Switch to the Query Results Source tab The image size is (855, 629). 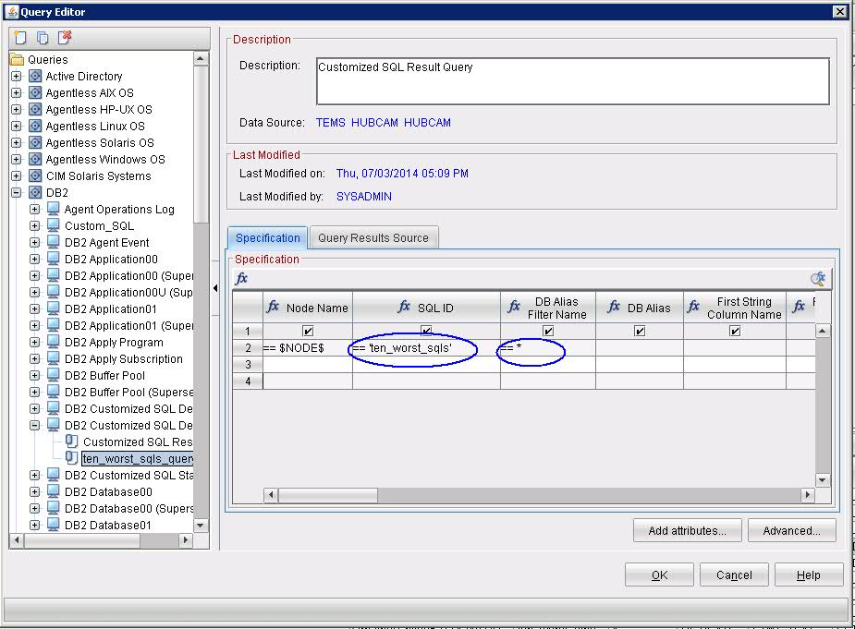pos(373,237)
